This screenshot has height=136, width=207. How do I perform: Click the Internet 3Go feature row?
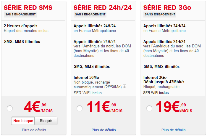[x=173, y=84]
